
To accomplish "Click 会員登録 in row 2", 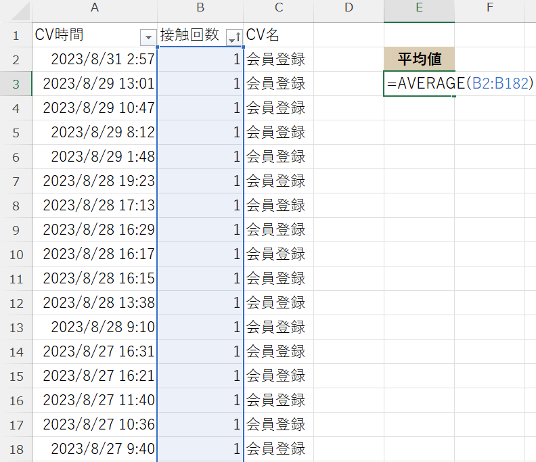I will (x=279, y=59).
